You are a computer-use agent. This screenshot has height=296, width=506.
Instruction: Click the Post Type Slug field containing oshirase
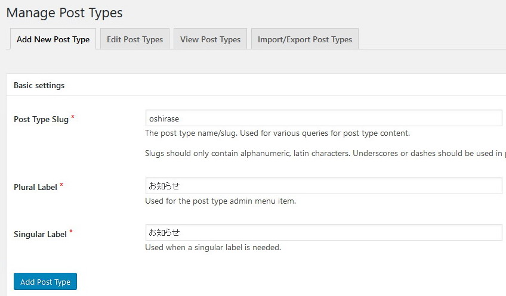pyautogui.click(x=323, y=119)
